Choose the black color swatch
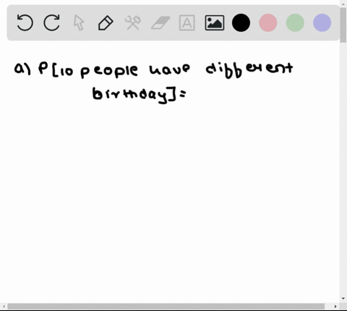 point(241,22)
